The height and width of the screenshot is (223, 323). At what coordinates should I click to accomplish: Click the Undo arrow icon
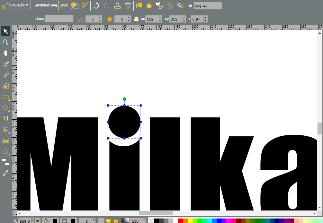click(x=96, y=5)
